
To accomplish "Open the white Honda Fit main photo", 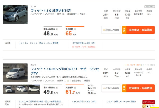I will pyautogui.click(x=15, y=73).
